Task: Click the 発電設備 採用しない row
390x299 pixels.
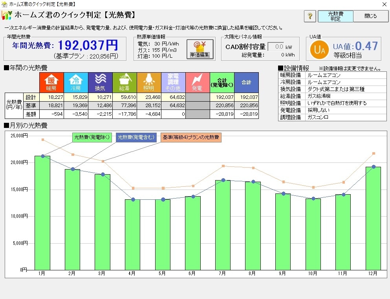Action: 332,110
